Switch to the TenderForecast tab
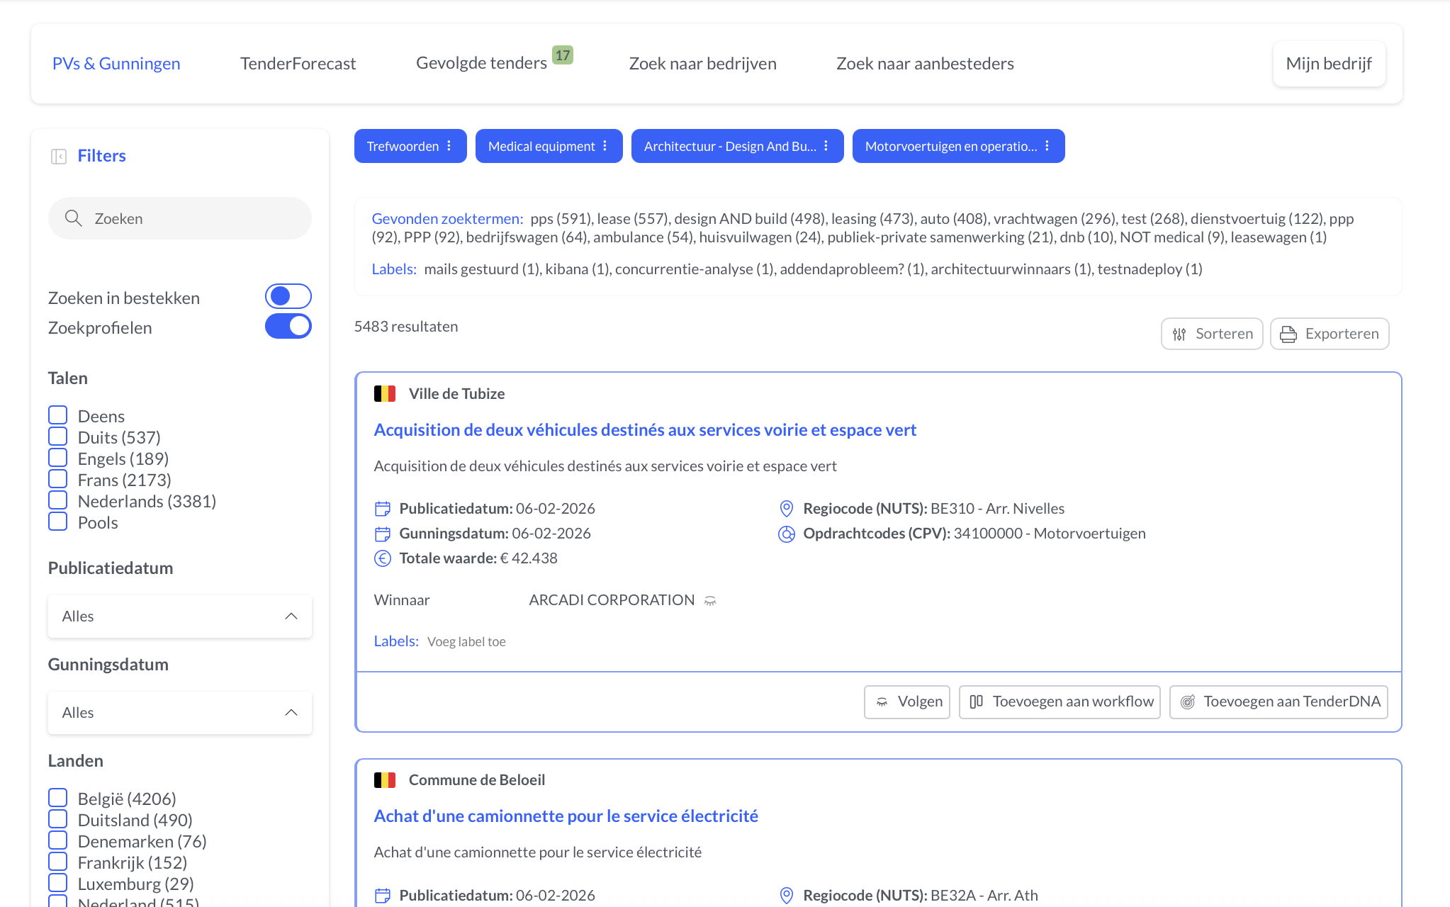 [x=298, y=63]
